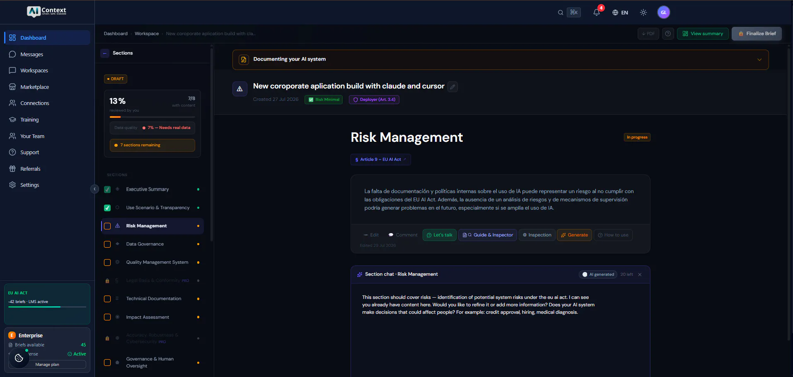Open the cookie preferences icon
793x377 pixels.
tap(19, 358)
